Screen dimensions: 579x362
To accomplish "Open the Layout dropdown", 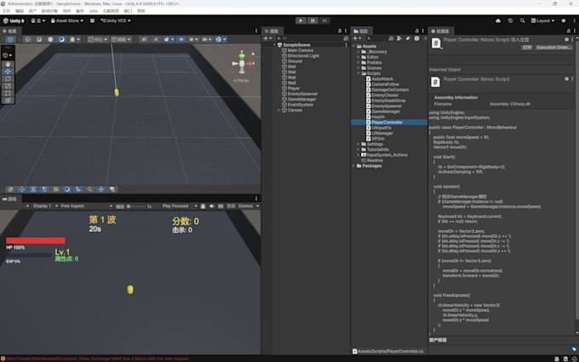I will coord(543,20).
